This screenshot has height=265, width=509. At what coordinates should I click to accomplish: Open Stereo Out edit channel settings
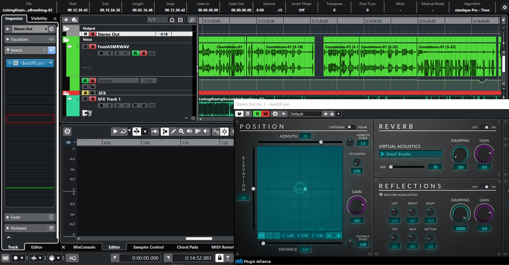pos(52,29)
